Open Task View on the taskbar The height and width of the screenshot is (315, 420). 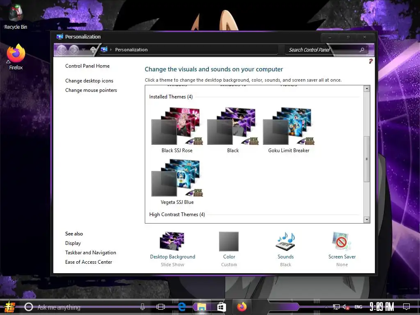coord(161,307)
